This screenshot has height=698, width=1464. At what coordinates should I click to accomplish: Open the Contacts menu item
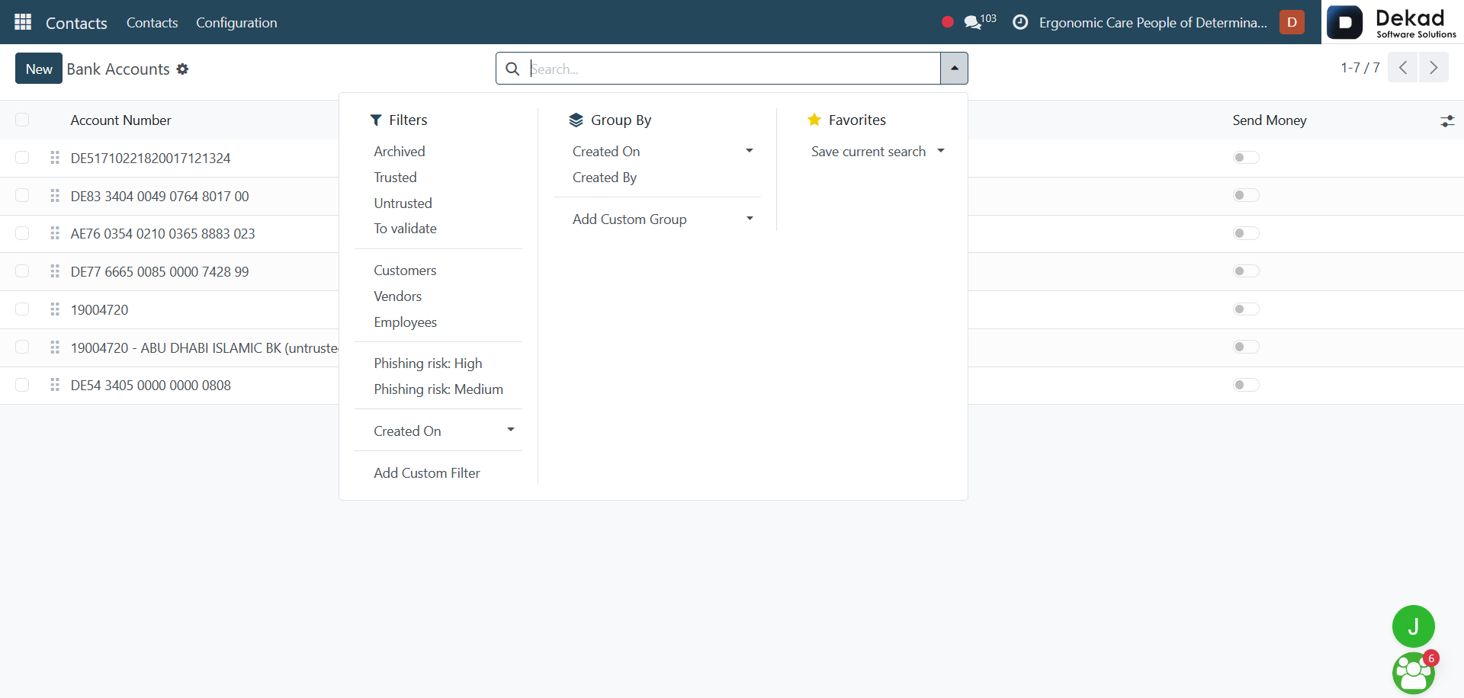click(152, 23)
